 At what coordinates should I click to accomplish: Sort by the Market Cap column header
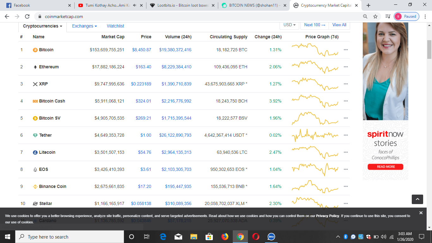pyautogui.click(x=113, y=37)
